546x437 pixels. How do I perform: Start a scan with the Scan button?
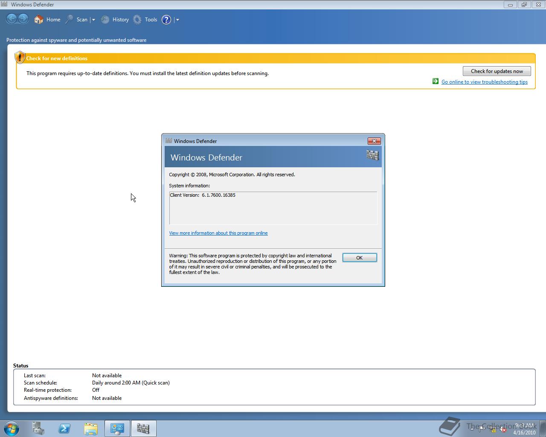pos(76,19)
